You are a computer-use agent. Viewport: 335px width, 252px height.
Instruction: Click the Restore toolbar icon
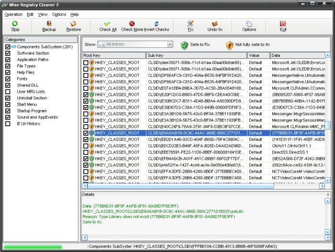pos(73,23)
